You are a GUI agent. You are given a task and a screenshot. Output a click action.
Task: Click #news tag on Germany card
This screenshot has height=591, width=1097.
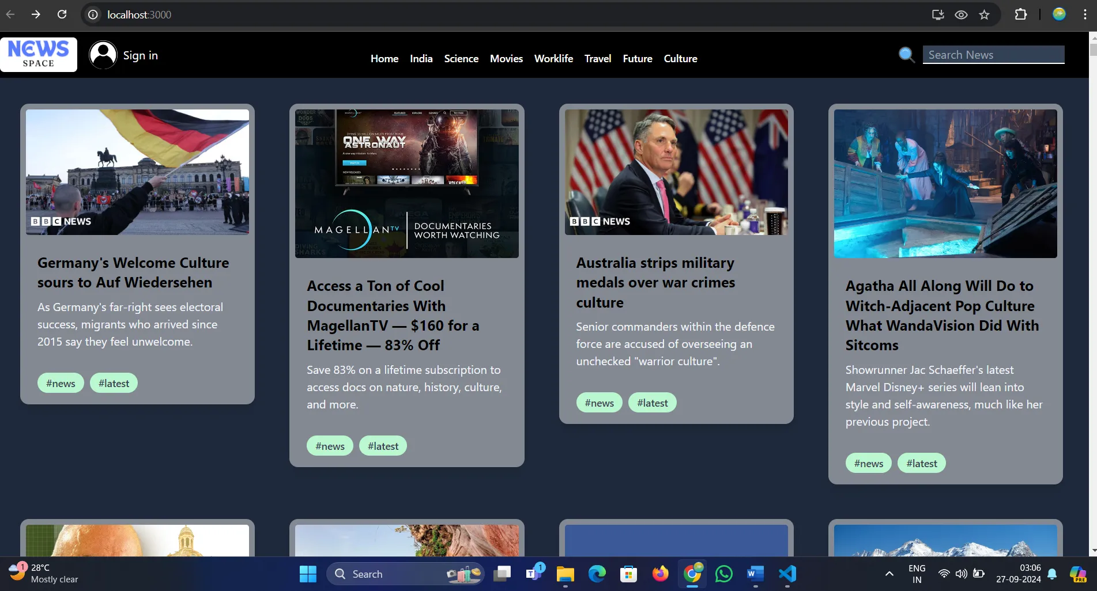(x=61, y=383)
